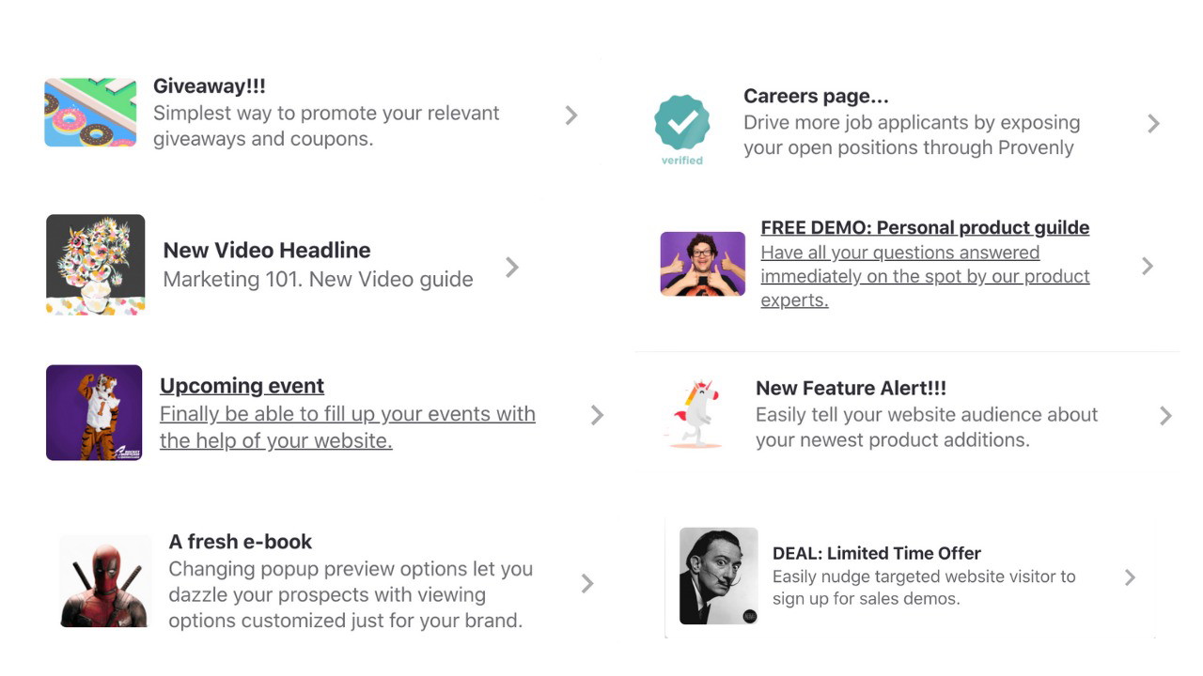Screen dimensions: 1203x676
Task: Open the Upcoming event headline link
Action: 242,386
